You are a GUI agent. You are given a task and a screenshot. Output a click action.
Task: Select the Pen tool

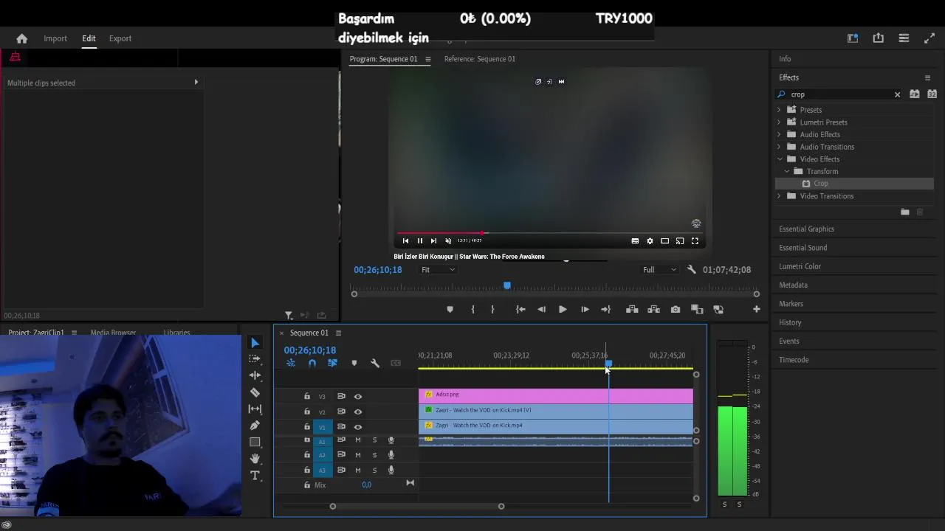click(255, 426)
